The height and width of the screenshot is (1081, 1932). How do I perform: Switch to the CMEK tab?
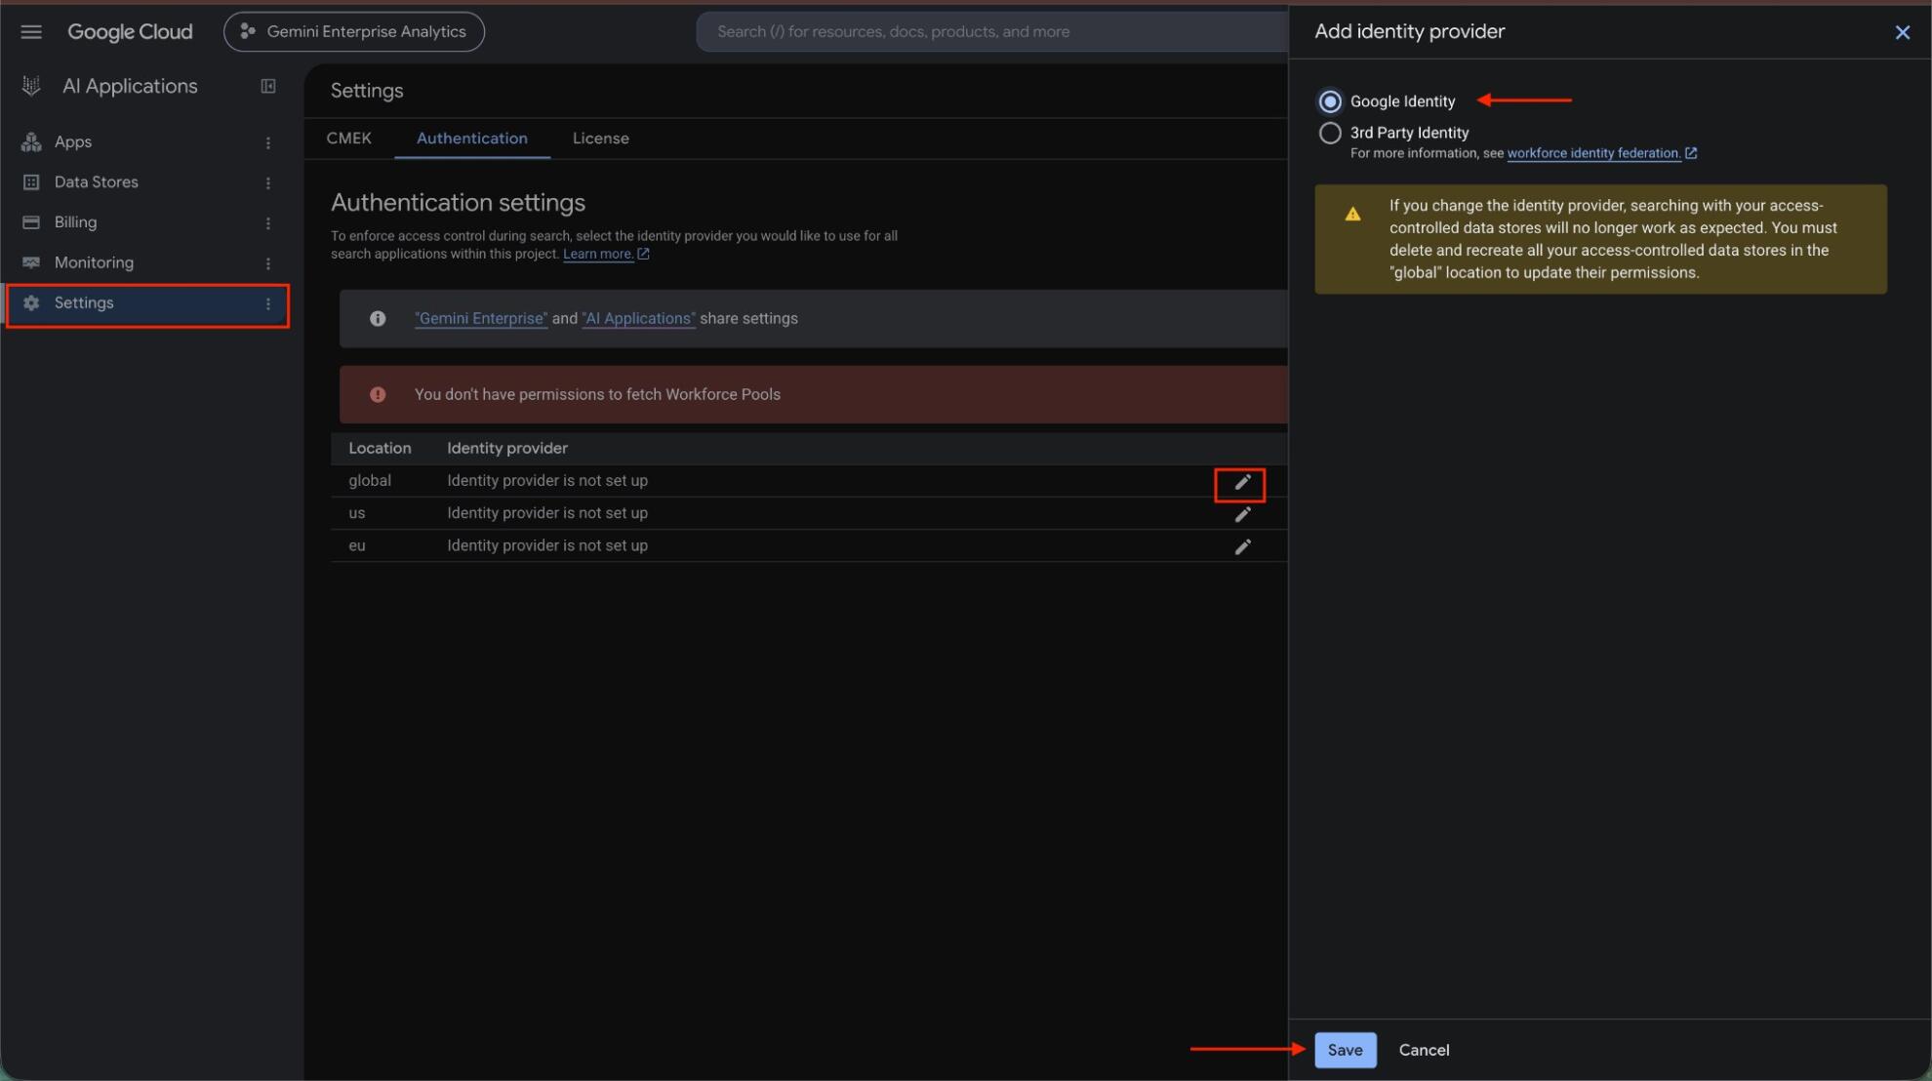pos(348,139)
